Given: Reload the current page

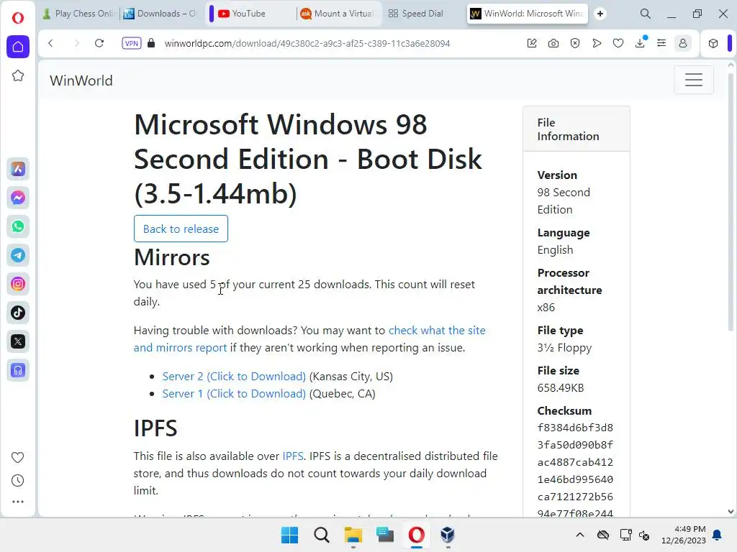Looking at the screenshot, I should point(99,43).
